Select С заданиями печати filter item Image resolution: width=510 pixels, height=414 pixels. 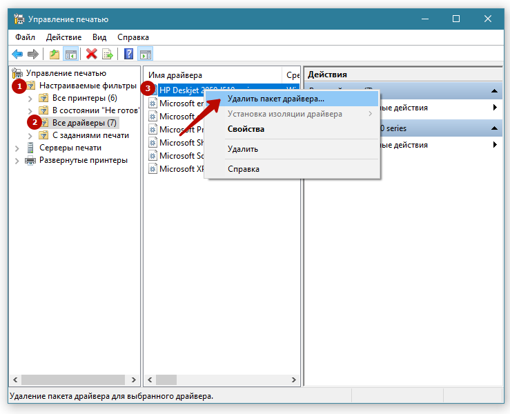tap(90, 135)
